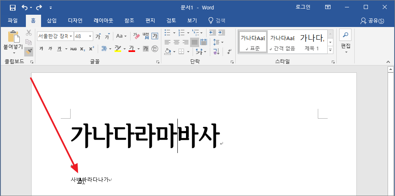Open the 단락 paragraph dialog launcher
The width and height of the screenshot is (395, 196).
tap(232, 62)
